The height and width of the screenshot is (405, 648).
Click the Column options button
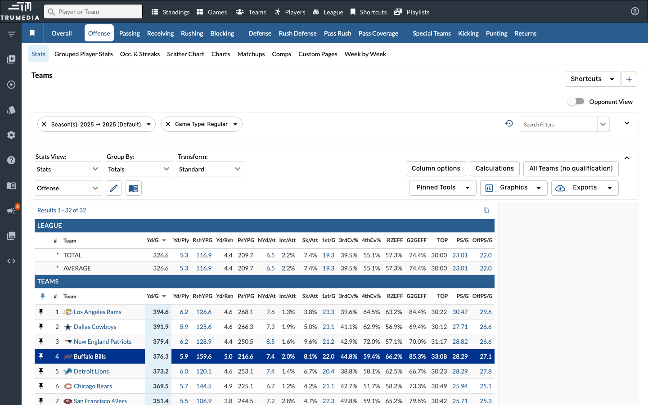coord(436,169)
